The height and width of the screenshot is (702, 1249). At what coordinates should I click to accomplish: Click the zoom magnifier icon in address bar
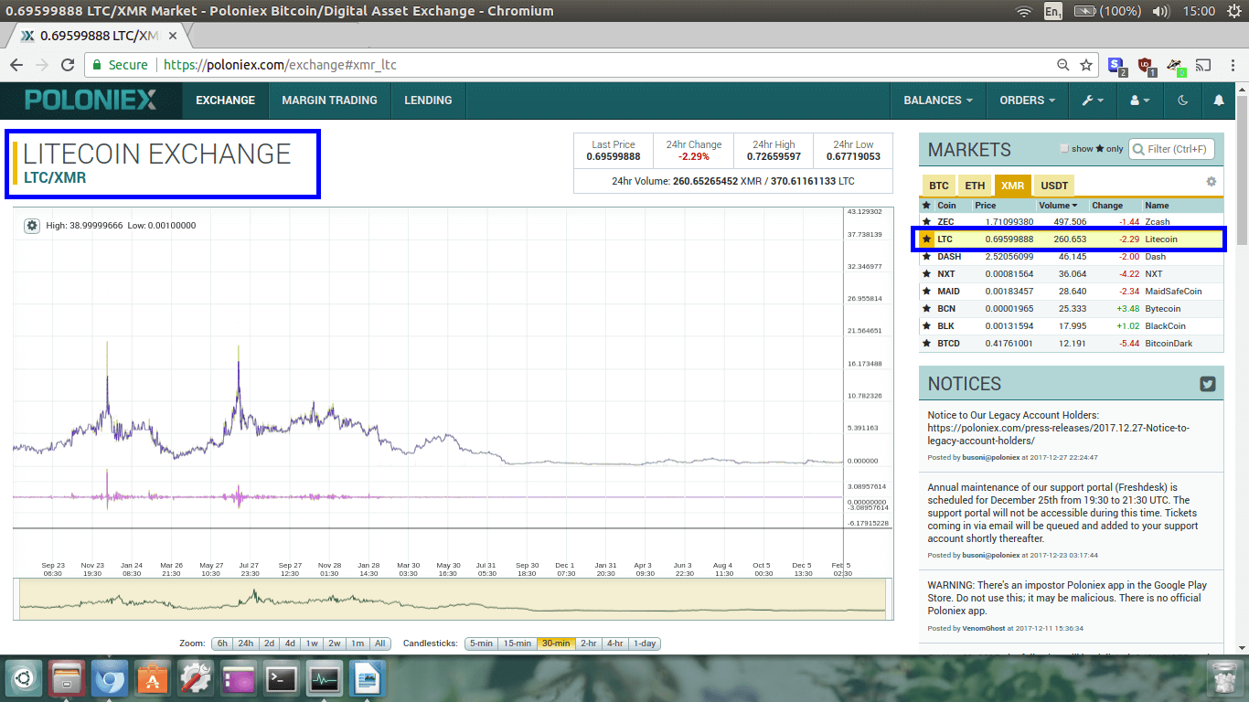pos(1062,65)
